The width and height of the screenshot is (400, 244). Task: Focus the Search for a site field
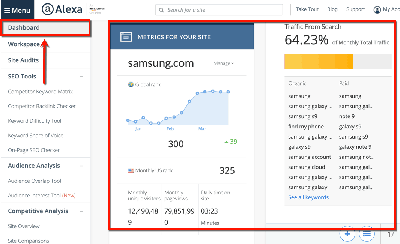(221, 10)
